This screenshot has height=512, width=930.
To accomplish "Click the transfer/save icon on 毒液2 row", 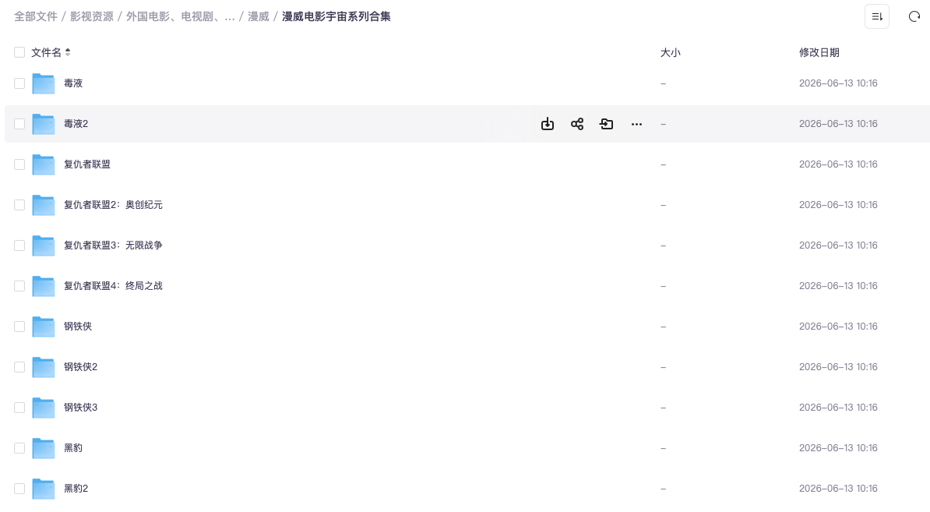I will click(606, 124).
